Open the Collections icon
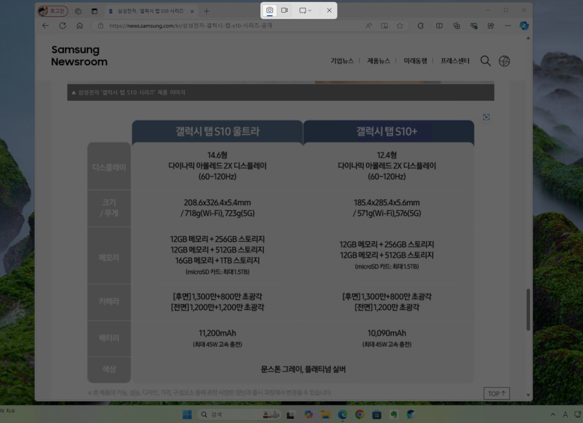This screenshot has width=583, height=423. pos(457,26)
